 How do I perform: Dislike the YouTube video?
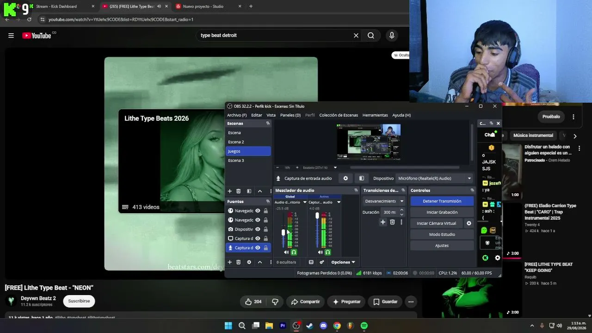[275, 302]
